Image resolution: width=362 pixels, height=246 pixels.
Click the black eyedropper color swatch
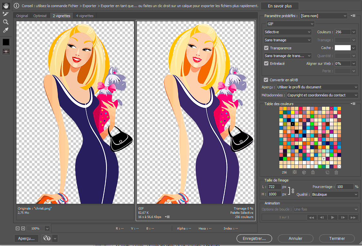6,42
